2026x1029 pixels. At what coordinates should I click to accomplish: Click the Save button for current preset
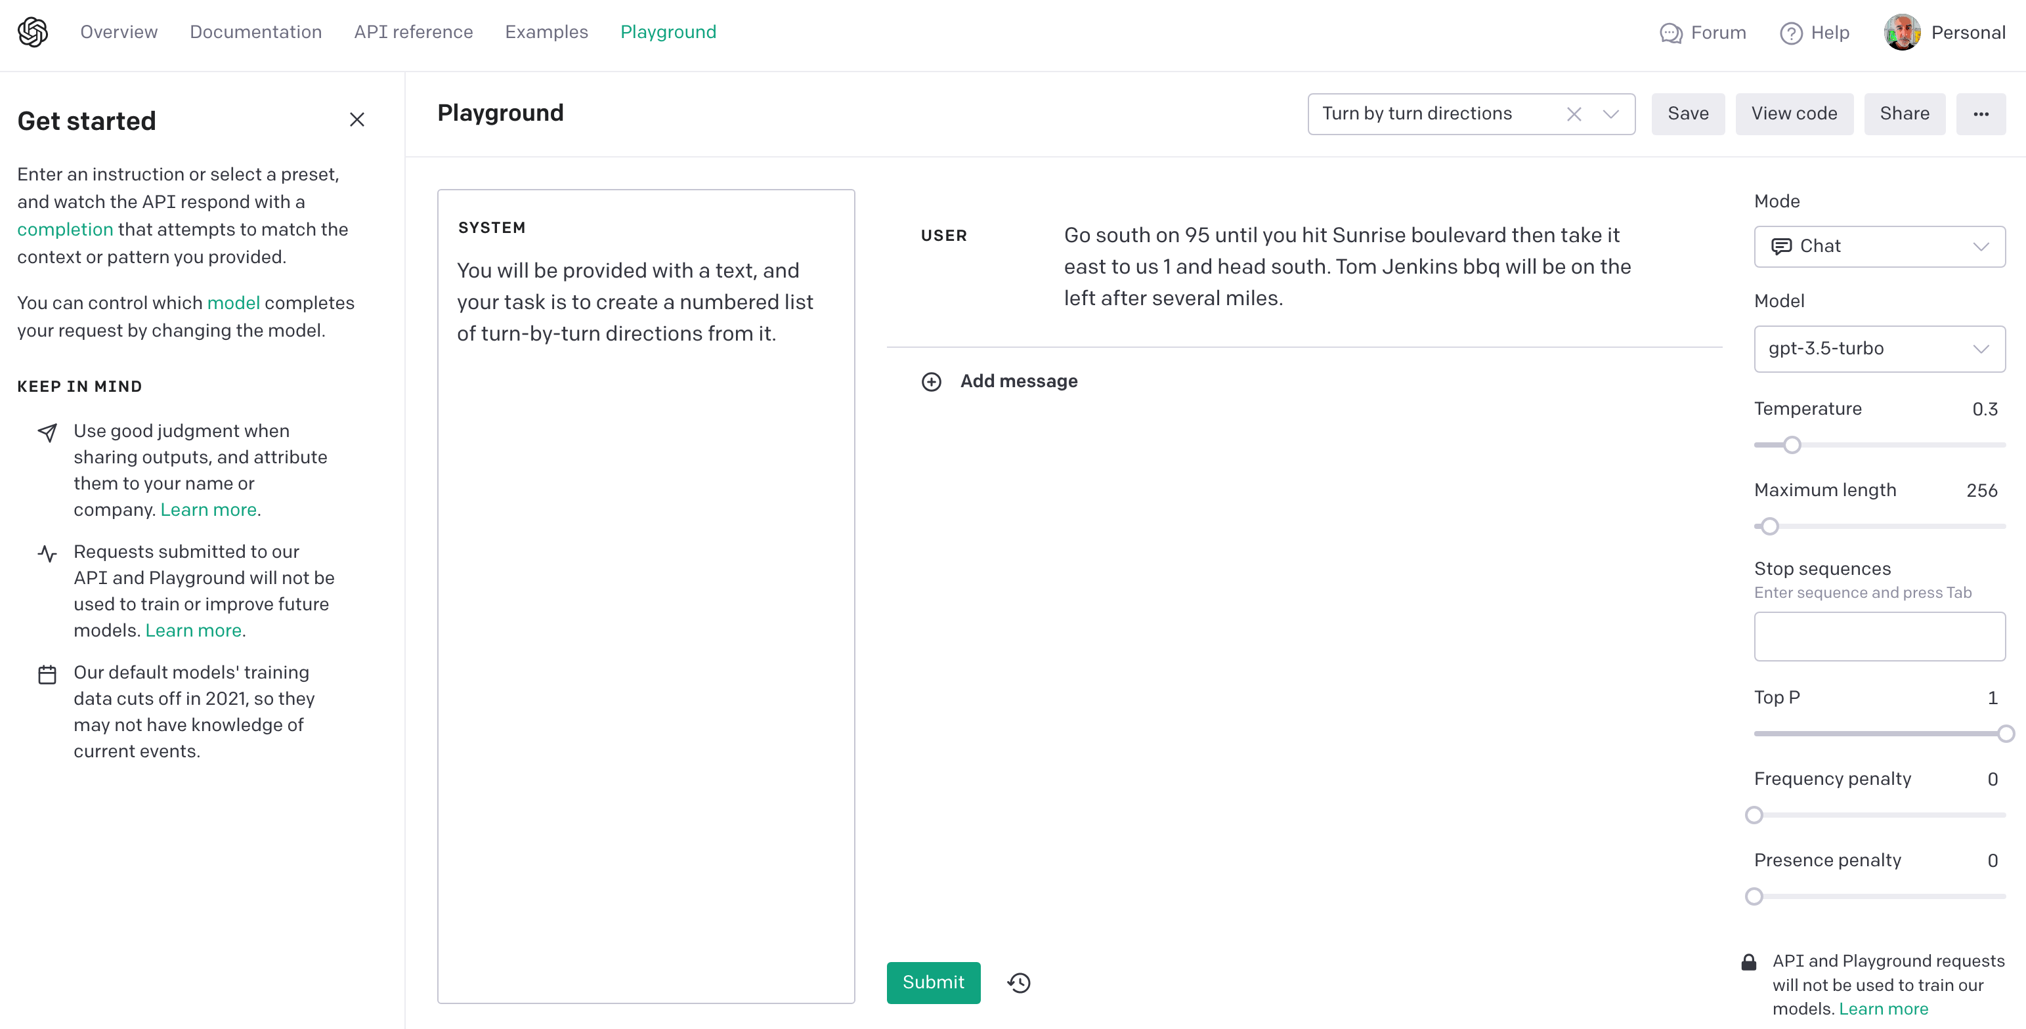click(1686, 113)
